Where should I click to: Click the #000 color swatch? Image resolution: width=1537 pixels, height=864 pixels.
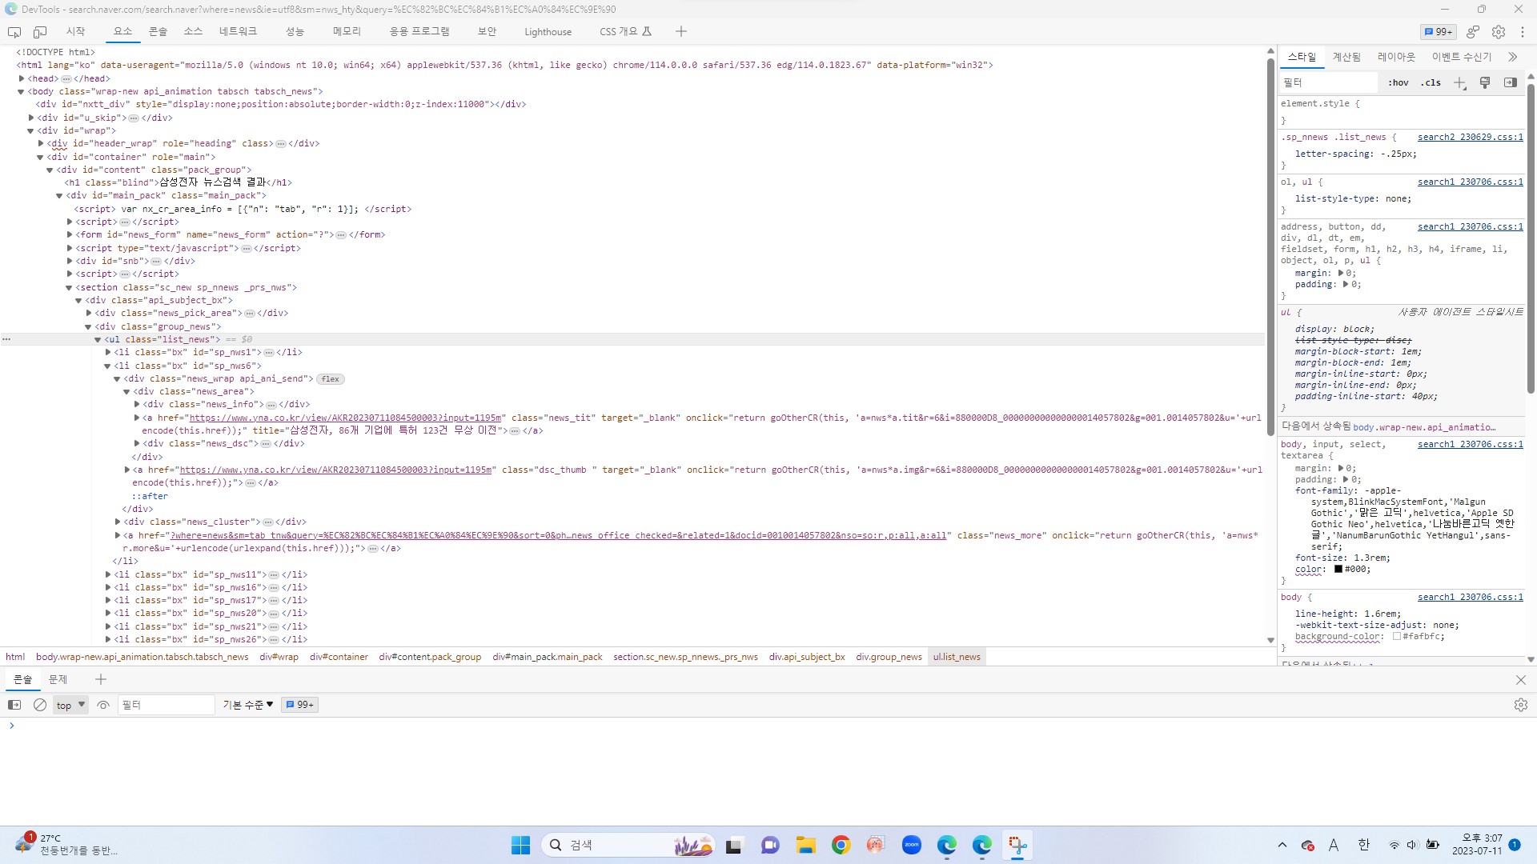pyautogui.click(x=1338, y=570)
